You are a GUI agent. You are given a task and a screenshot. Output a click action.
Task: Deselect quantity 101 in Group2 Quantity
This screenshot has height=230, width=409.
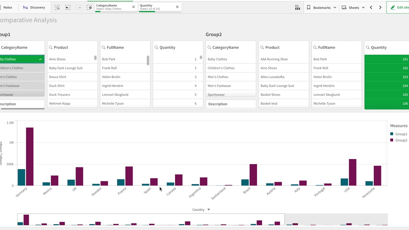[x=387, y=59]
